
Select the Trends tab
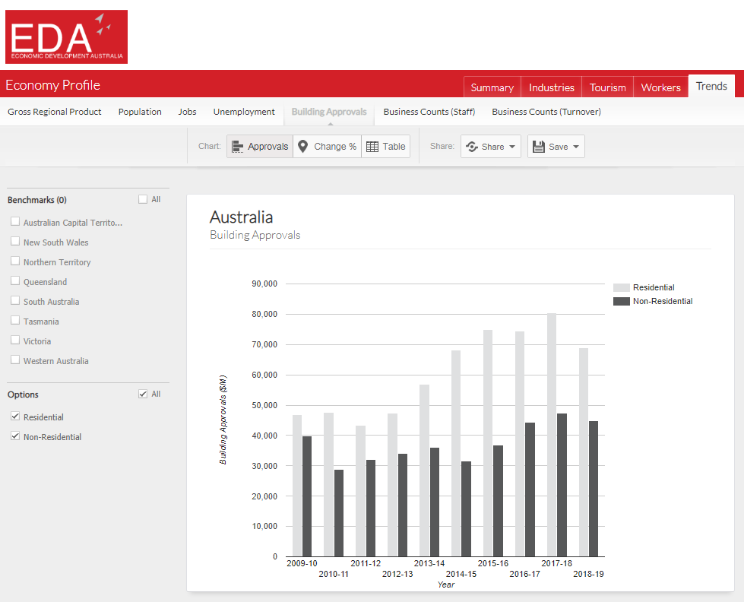pyautogui.click(x=712, y=86)
